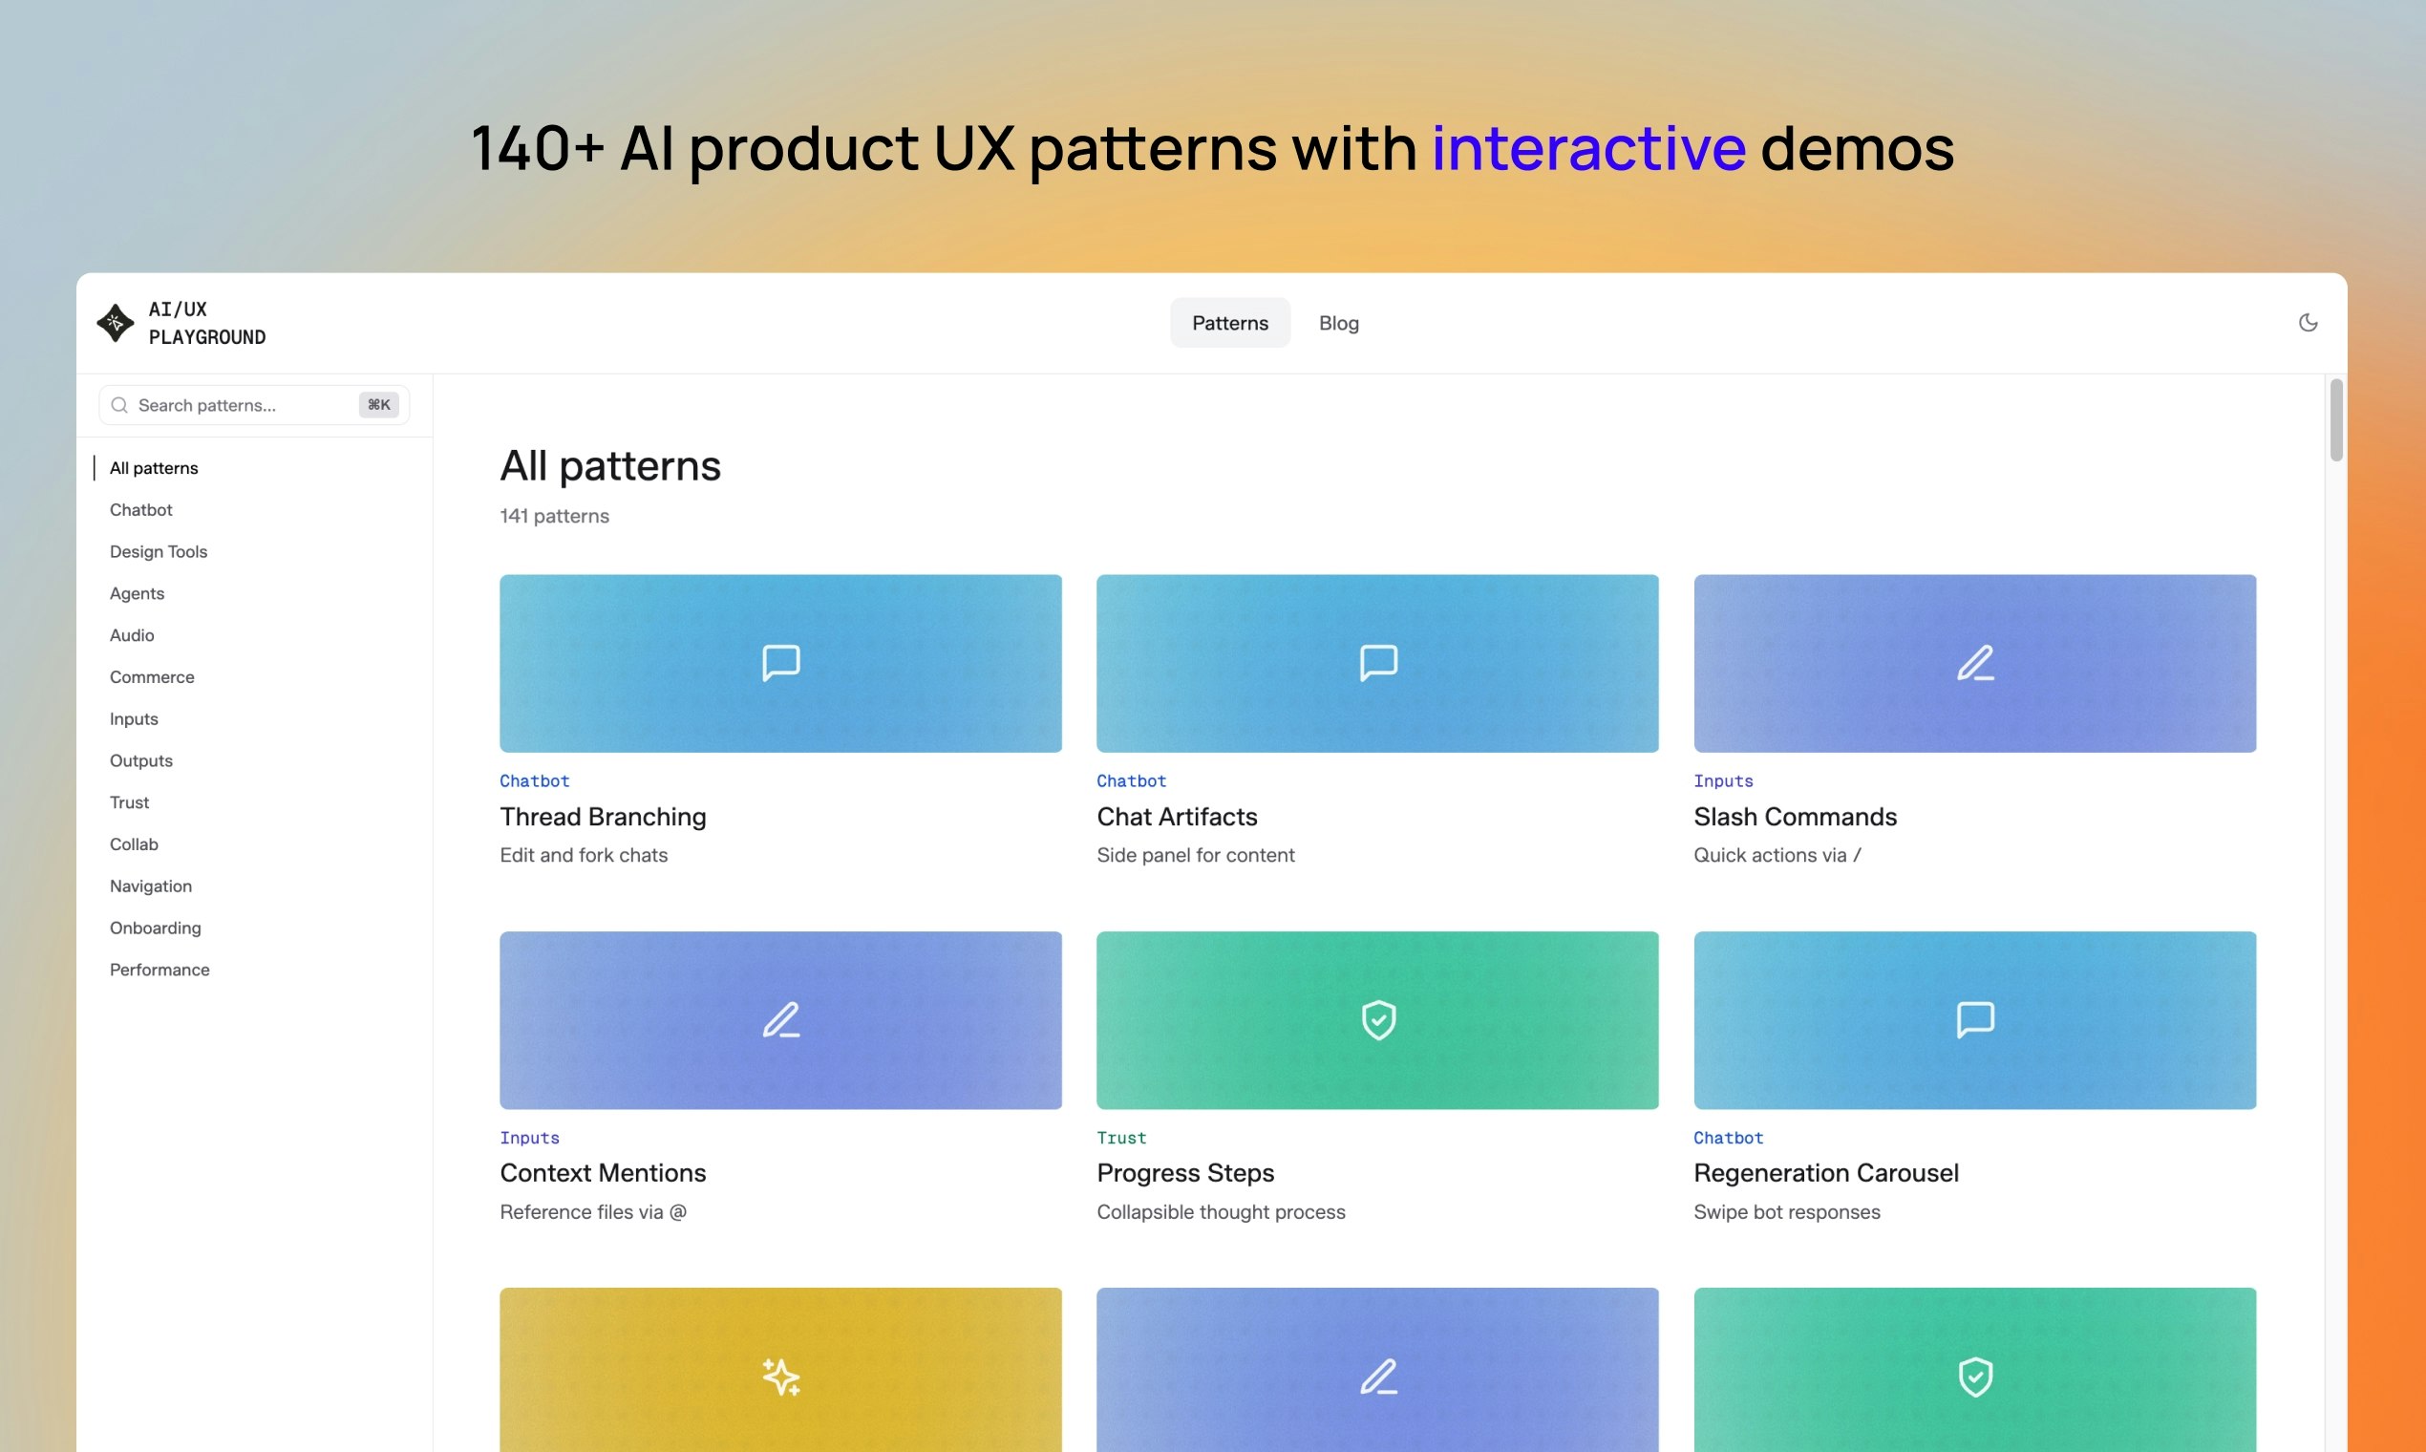Toggle dark mode with the moon icon
The width and height of the screenshot is (2426, 1452).
tap(2309, 322)
